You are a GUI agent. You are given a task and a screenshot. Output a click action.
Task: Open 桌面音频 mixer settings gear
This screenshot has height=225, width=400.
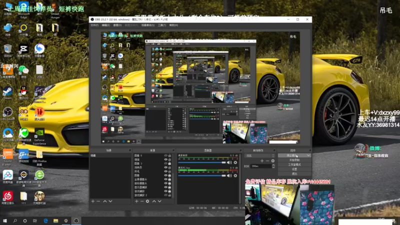[235, 162]
